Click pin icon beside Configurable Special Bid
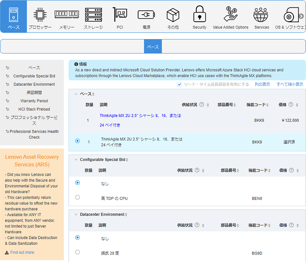The width and height of the screenshot is (306, 262). pyautogui.click(x=7, y=76)
